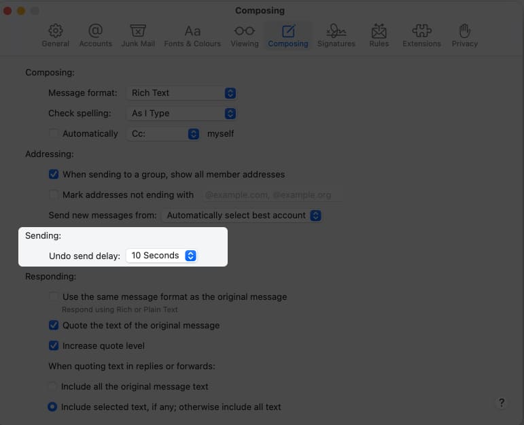Click the Check spelling: label
524x425 pixels.
coord(80,114)
